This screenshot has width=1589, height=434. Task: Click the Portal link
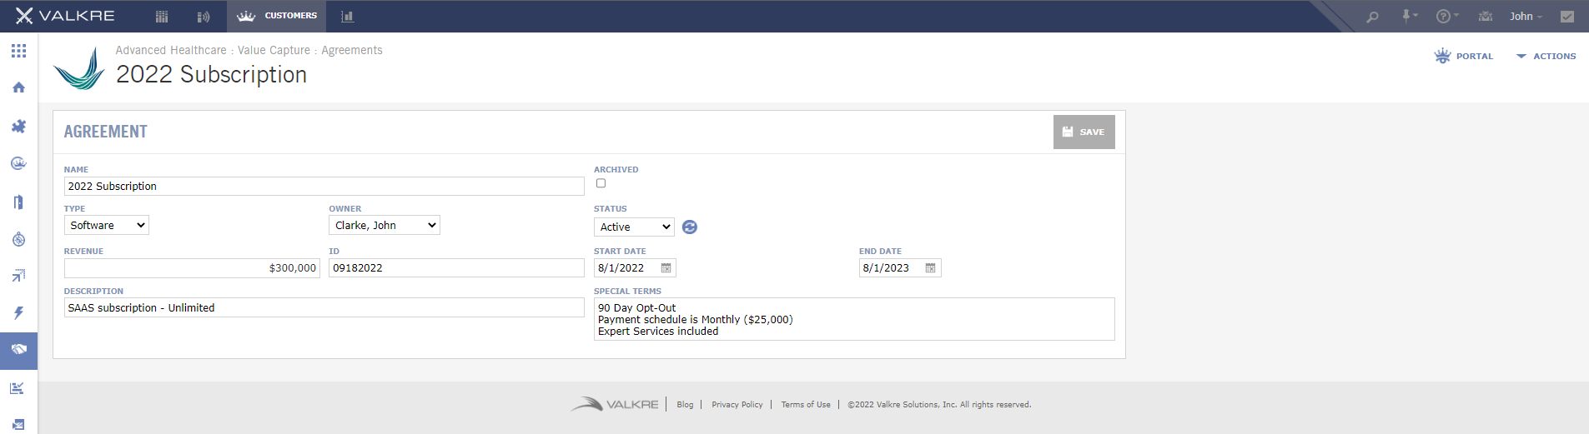[x=1464, y=56]
